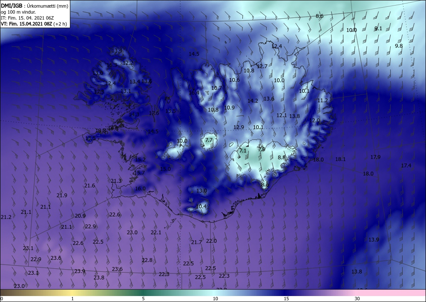Click the 7.9 value on the glacier
Image resolution: width=426 pixels, height=302 pixels.
click(x=262, y=149)
